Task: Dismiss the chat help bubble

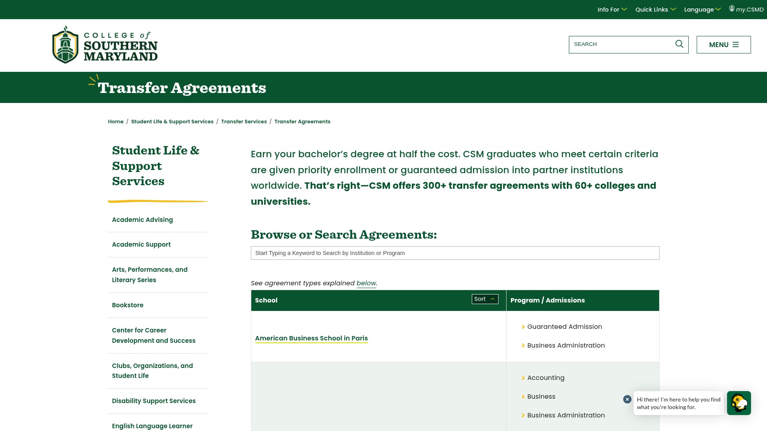Action: (627, 399)
